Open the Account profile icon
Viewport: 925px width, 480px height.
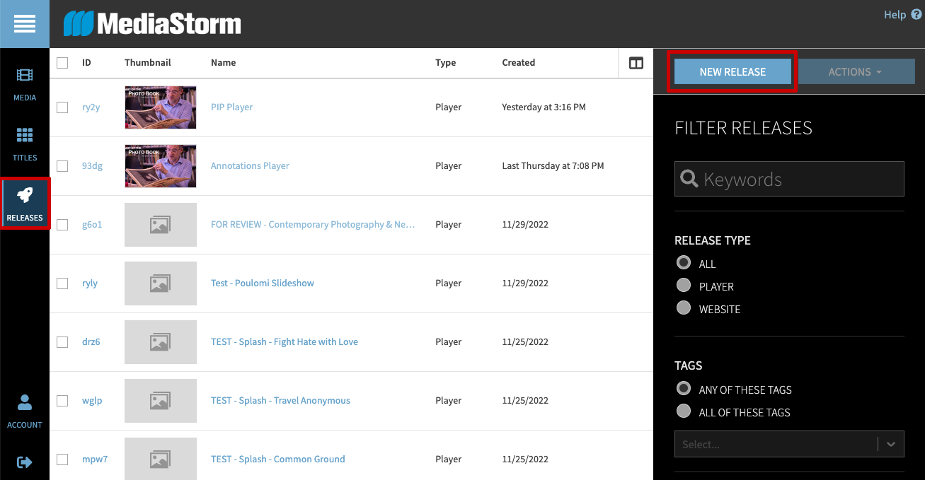tap(25, 403)
